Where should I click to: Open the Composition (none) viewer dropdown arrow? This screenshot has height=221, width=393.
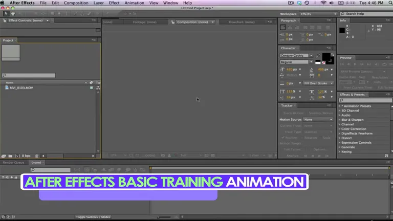[213, 22]
